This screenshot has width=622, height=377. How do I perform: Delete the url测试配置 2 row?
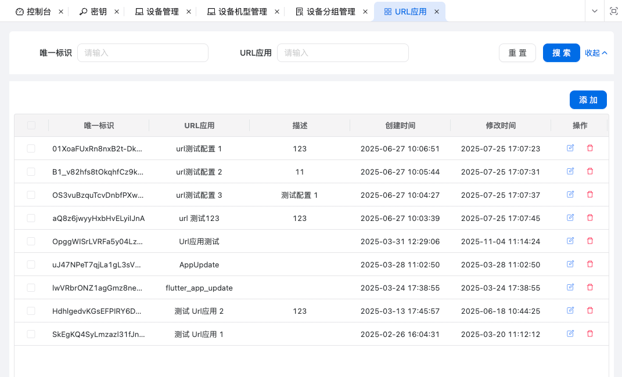pyautogui.click(x=590, y=172)
